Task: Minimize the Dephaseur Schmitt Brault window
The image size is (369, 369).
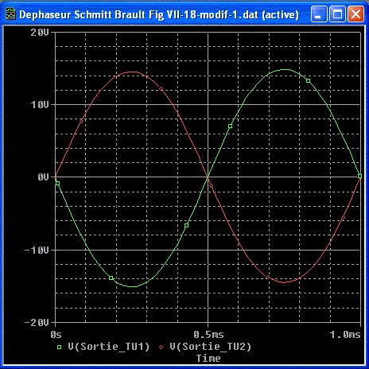Action: 319,14
